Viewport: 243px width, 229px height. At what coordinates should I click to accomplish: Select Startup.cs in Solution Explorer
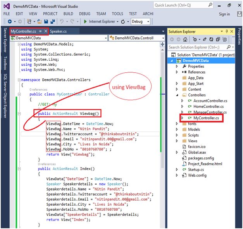196,170
